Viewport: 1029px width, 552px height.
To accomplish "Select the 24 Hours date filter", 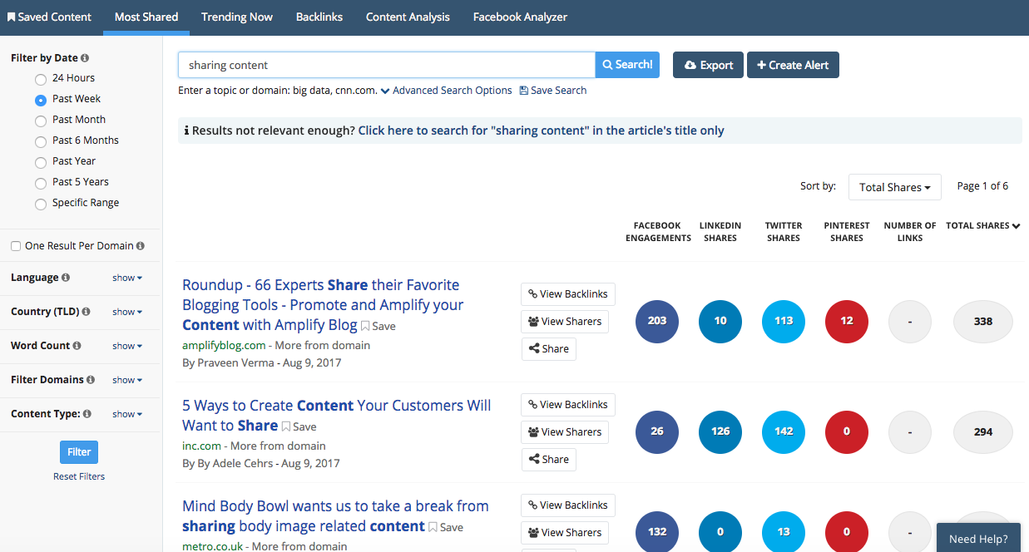I will pyautogui.click(x=41, y=79).
